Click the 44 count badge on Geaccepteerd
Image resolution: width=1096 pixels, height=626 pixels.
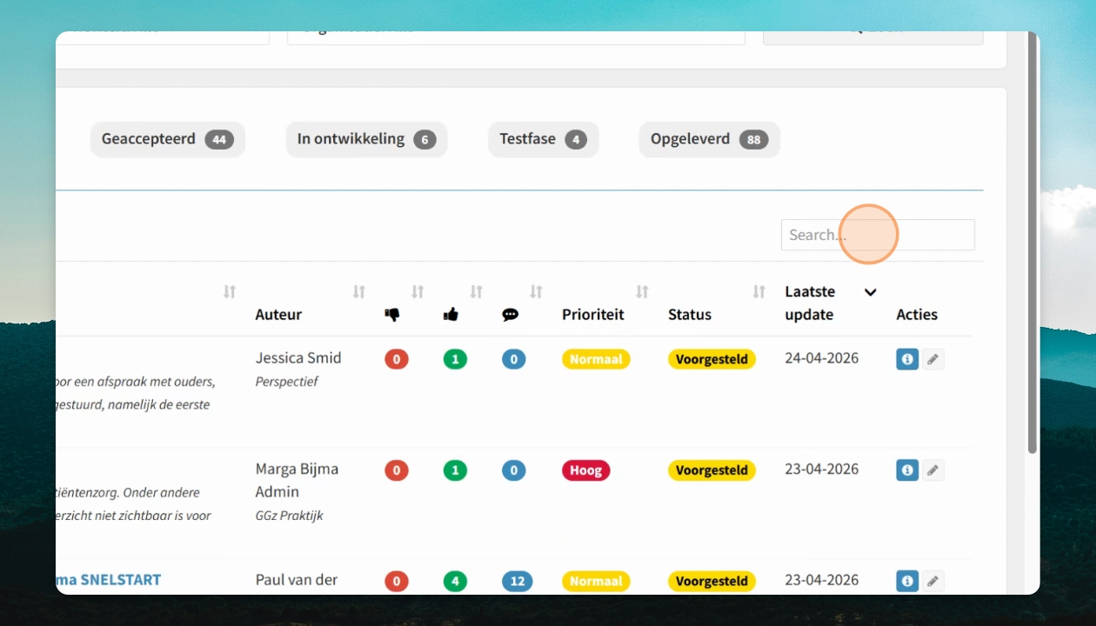(x=219, y=139)
